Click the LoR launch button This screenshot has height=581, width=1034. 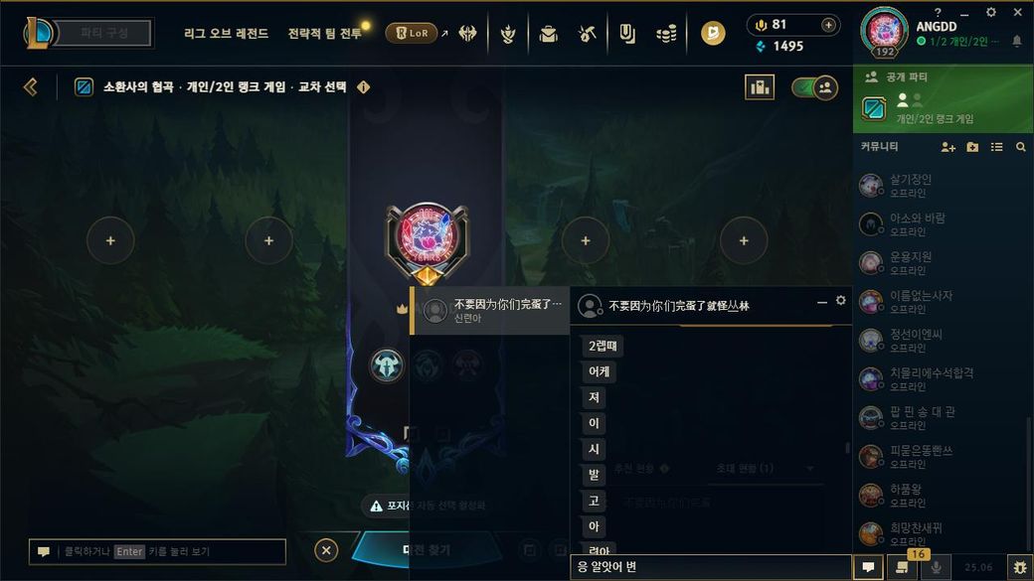[x=413, y=33]
